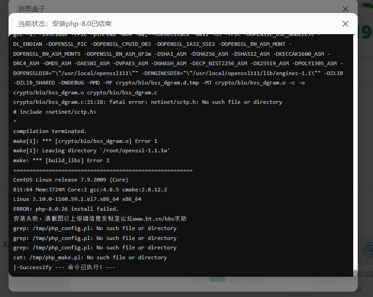
Task: Click the 消息盒子 window title
Action: (x=31, y=9)
